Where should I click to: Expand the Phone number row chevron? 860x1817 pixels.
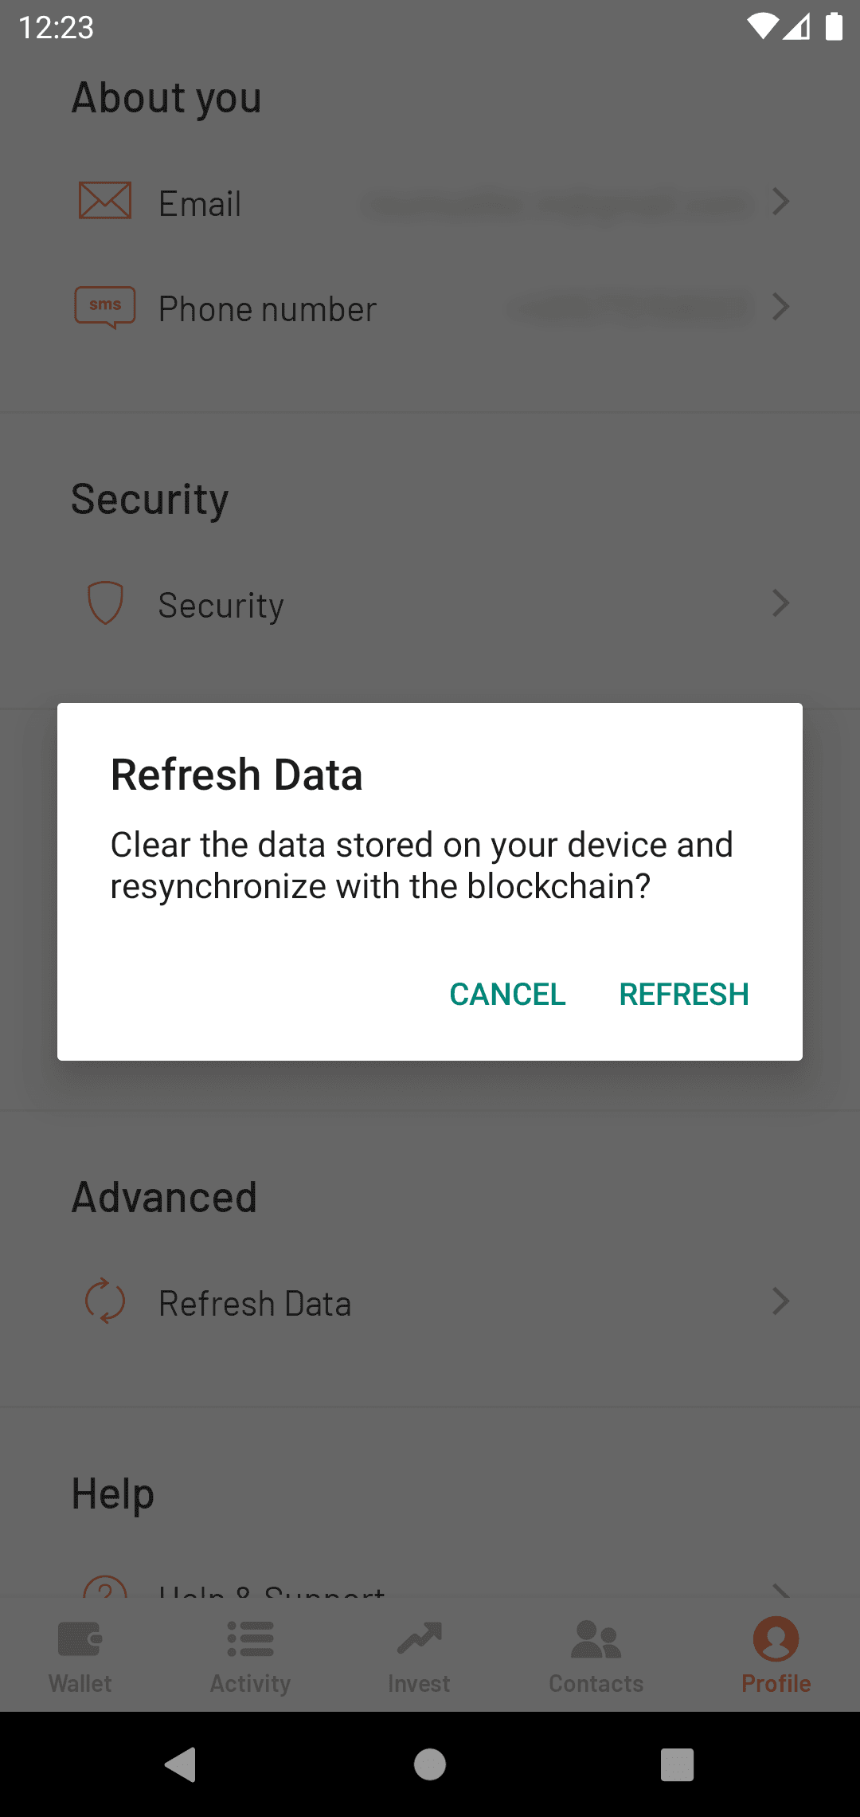781,307
